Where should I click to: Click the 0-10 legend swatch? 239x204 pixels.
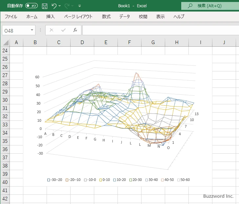[100, 180]
